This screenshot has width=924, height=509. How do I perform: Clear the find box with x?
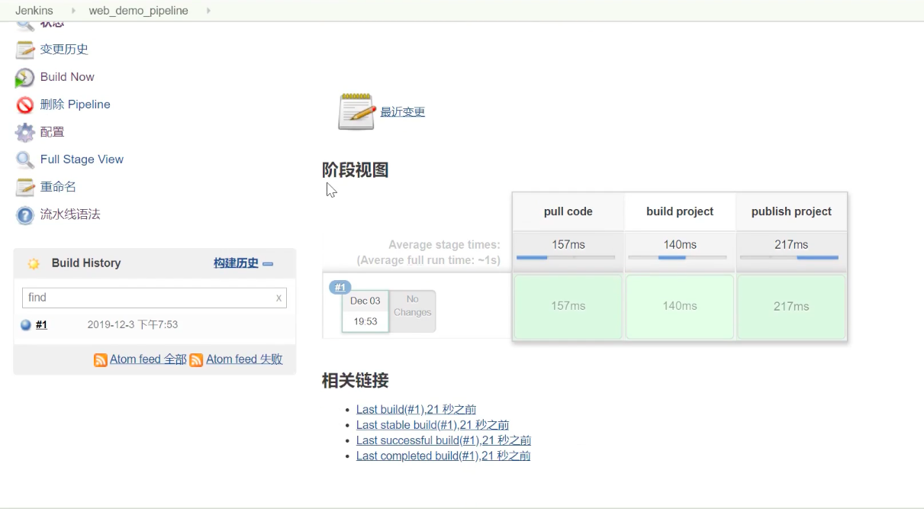pyautogui.click(x=278, y=298)
